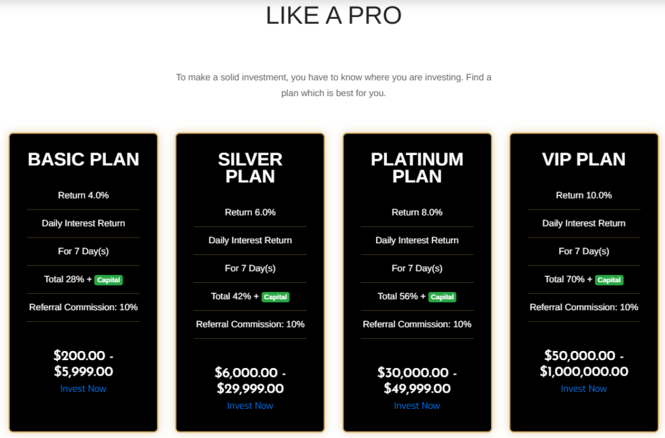Screen dimensions: 665x438
Task: Click the Total 42% text in Silver Plan
Action: (x=231, y=297)
